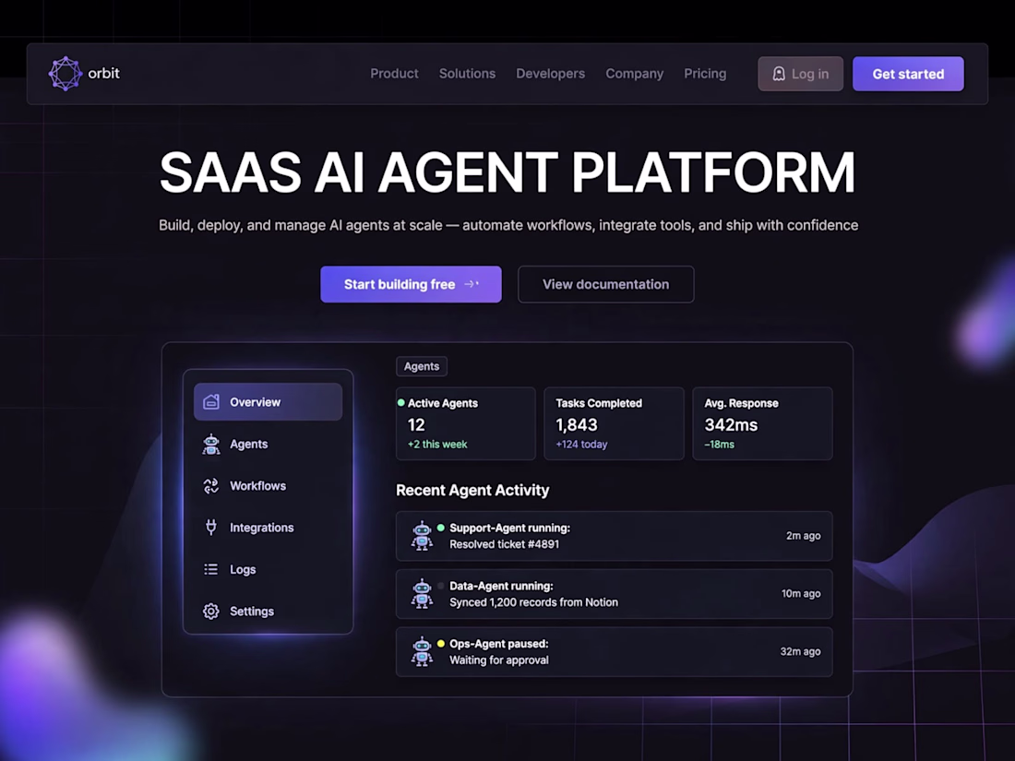Select Overview in the sidebar
The width and height of the screenshot is (1015, 761).
268,402
